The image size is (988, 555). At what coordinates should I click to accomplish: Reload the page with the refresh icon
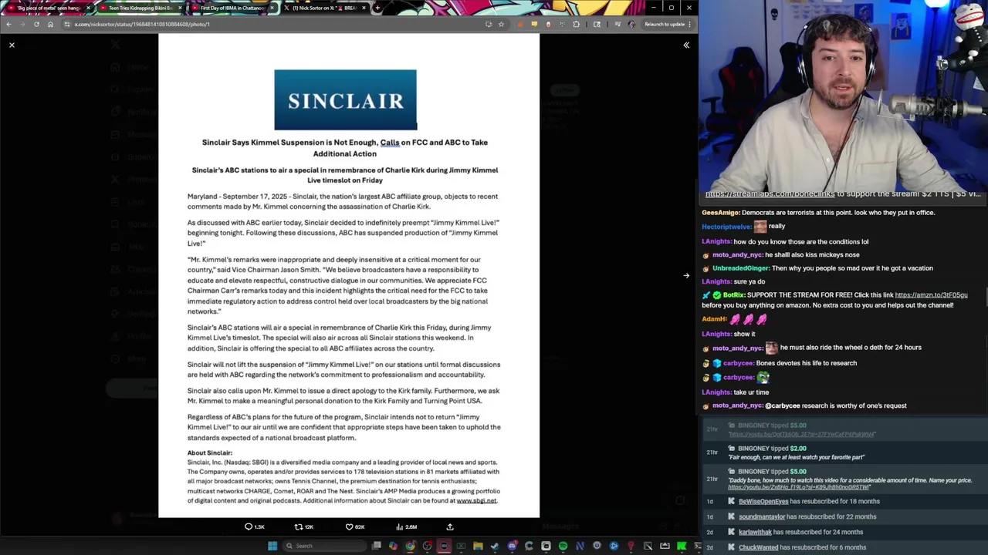click(x=36, y=24)
